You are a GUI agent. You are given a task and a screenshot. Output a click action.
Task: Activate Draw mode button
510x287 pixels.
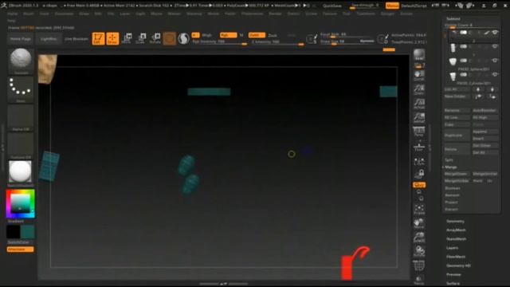click(x=112, y=39)
